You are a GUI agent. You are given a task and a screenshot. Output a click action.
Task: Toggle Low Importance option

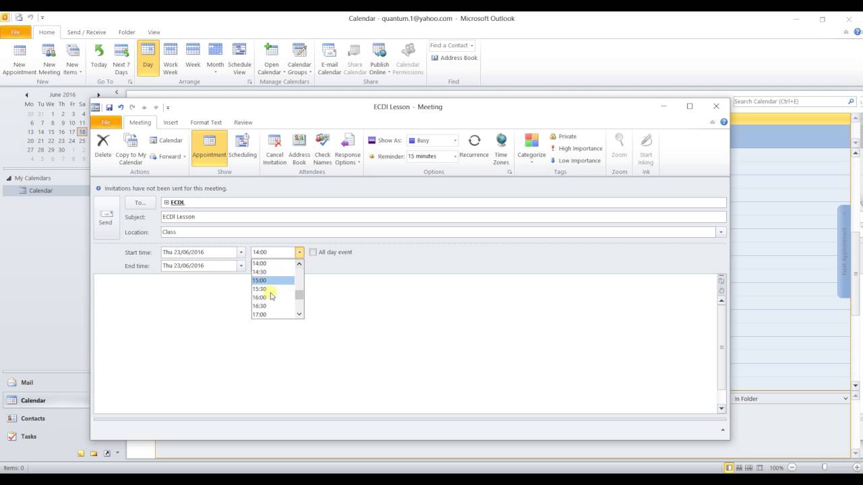[x=575, y=160]
